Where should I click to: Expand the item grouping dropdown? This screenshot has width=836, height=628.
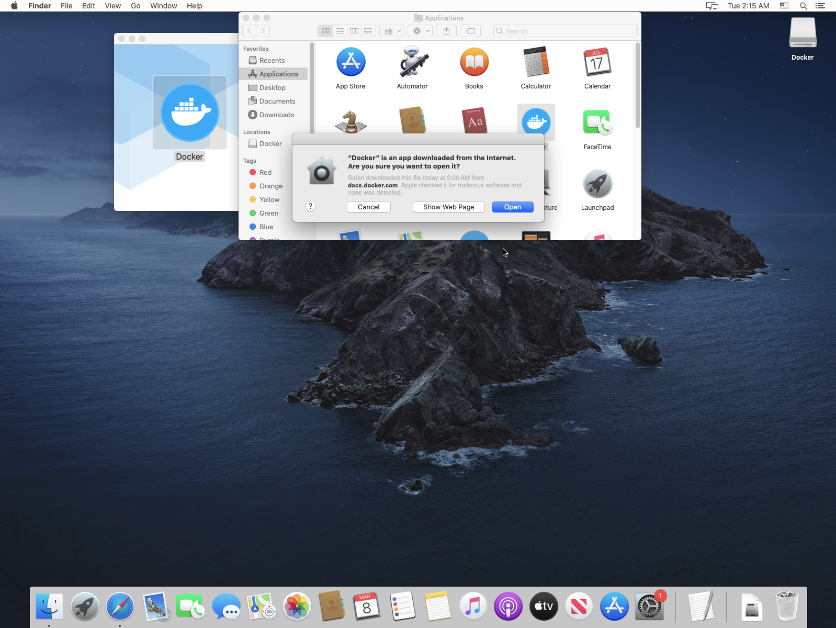(x=392, y=31)
